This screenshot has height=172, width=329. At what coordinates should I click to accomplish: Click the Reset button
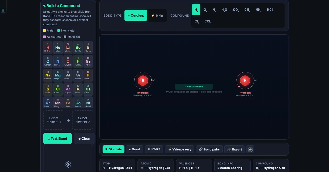135,149
